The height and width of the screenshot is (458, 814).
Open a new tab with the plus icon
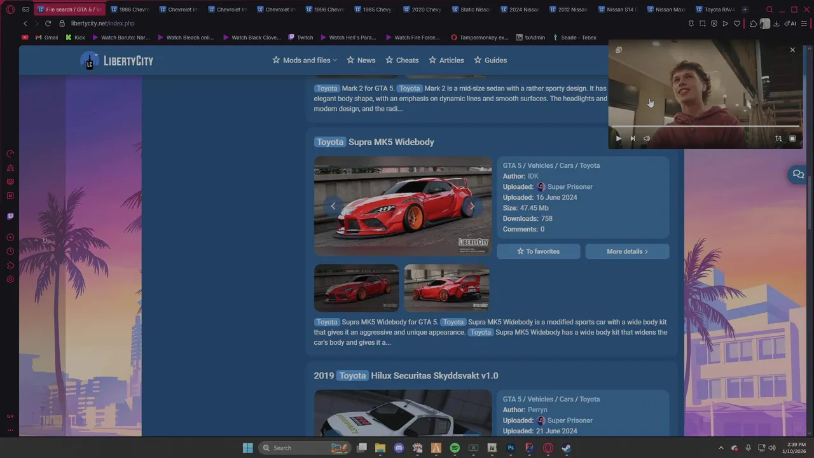point(745,10)
